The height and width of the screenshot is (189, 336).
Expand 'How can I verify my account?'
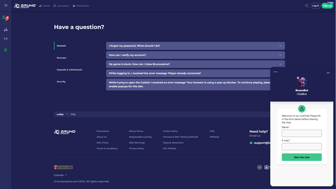click(x=195, y=55)
